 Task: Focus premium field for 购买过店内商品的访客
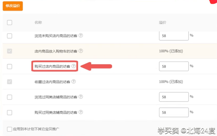pyautogui.click(x=174, y=66)
